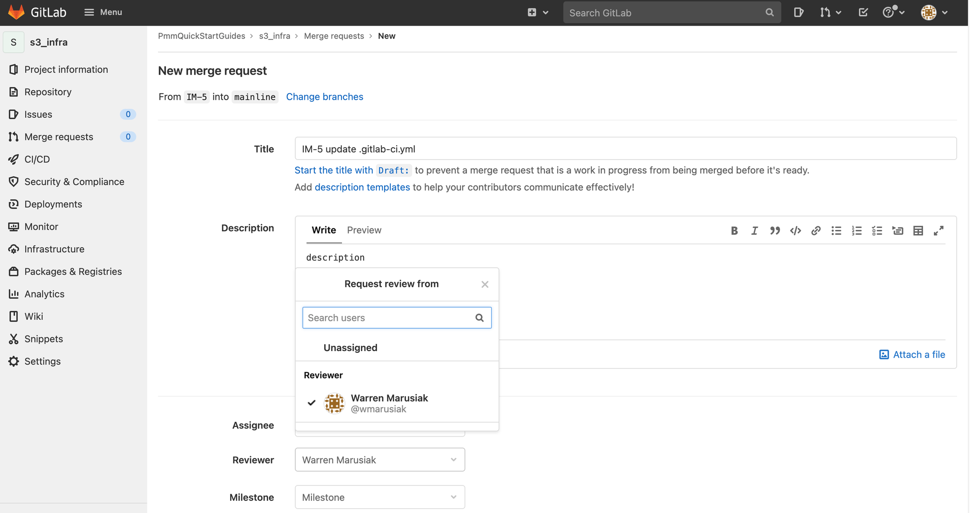Click the fullscreen editor icon
This screenshot has width=970, height=513.
[939, 229]
